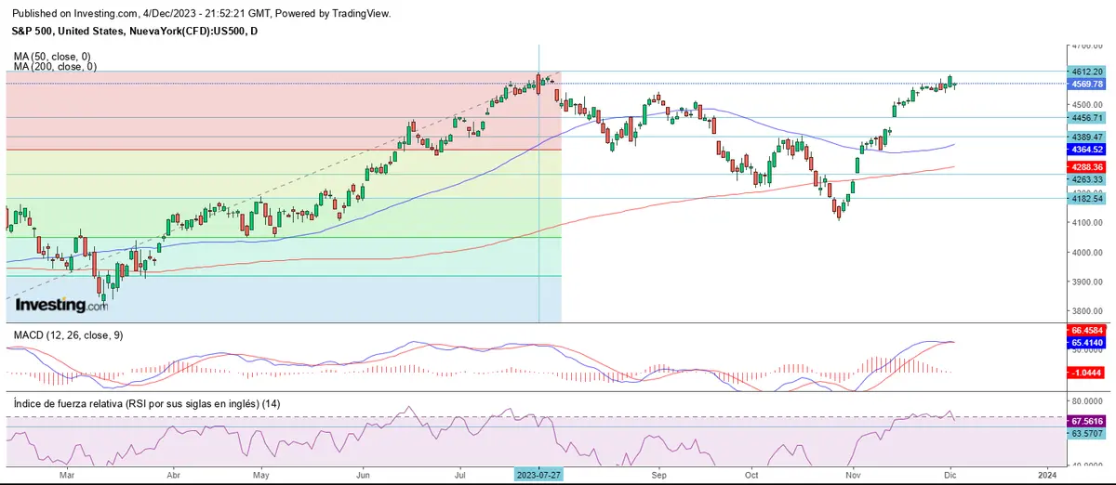
Task: Click the purple 67.5616 RSI value tag
Action: coord(1087,420)
